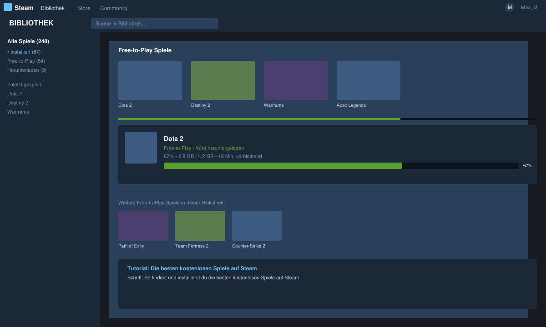Click the 'Weitere Free-to-Play Spiele' heading
This screenshot has height=327, width=546.
pos(172,203)
